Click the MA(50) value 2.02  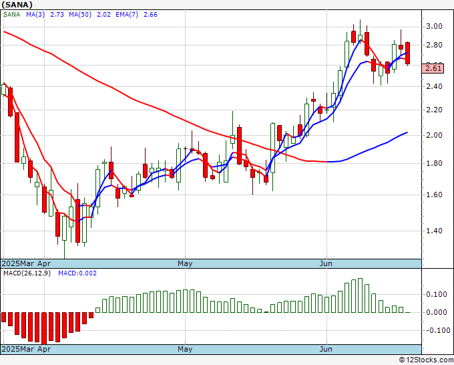[x=103, y=15]
